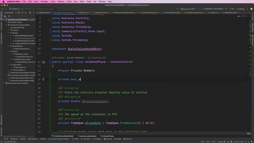Screen dimensions: 254x143
Task: Click the Search everywhere field
Action: 46,9
